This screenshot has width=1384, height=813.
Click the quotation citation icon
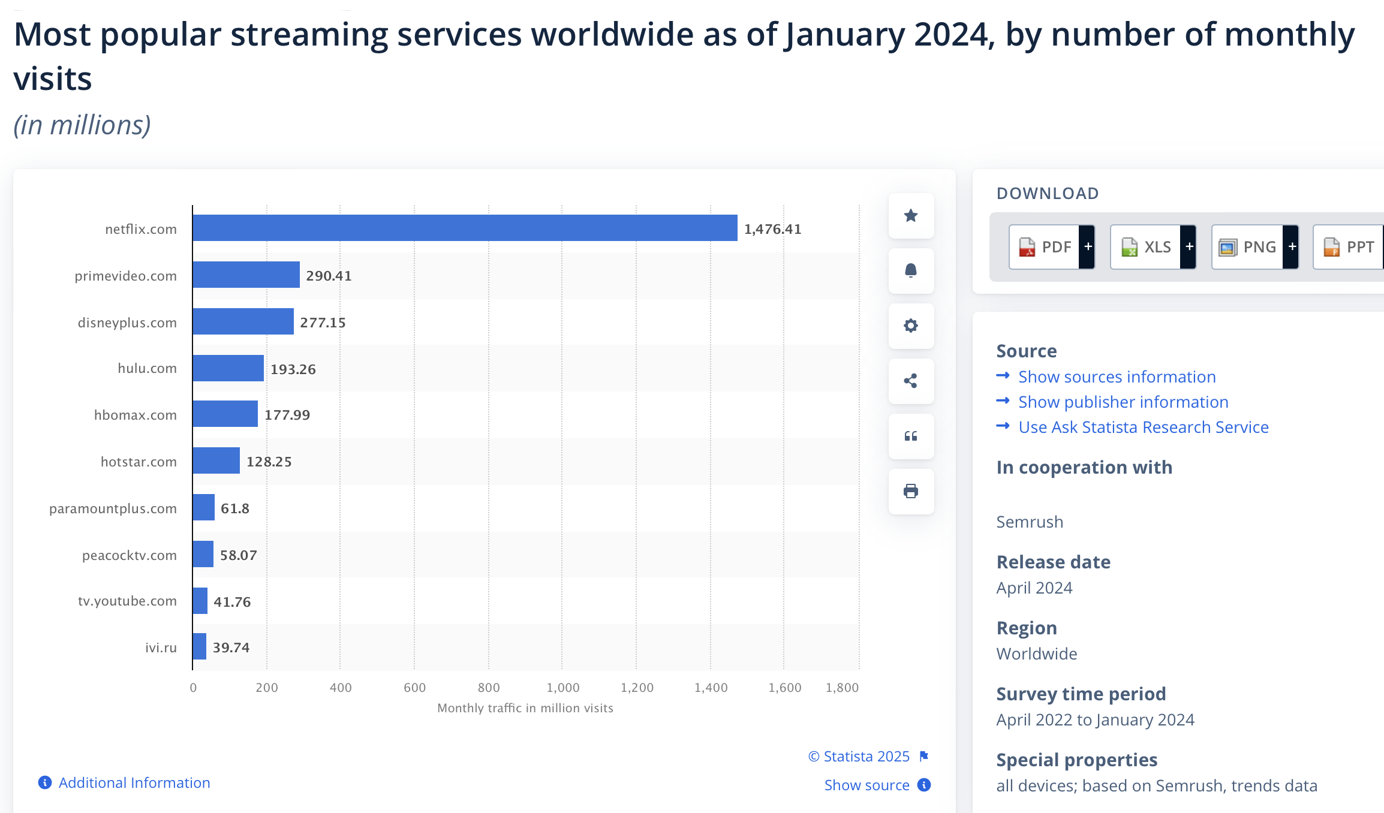click(x=911, y=436)
